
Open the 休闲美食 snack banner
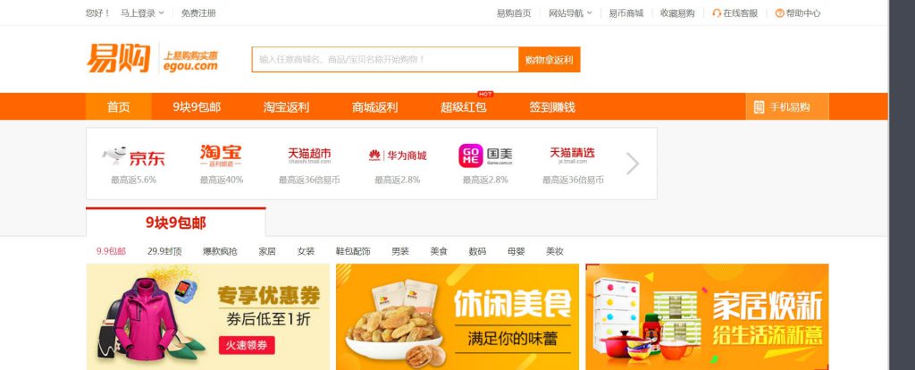click(457, 317)
